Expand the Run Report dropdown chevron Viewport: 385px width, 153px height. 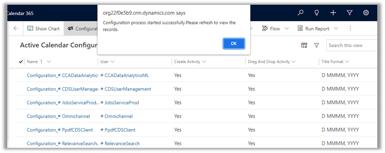pos(336,29)
